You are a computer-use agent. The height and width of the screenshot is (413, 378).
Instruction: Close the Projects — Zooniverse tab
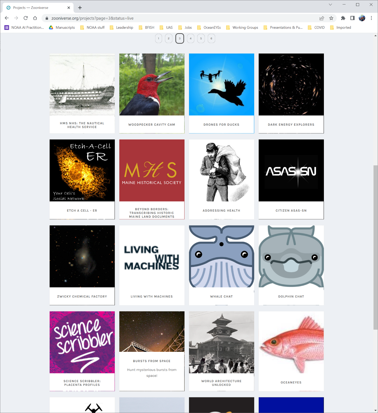coord(69,8)
